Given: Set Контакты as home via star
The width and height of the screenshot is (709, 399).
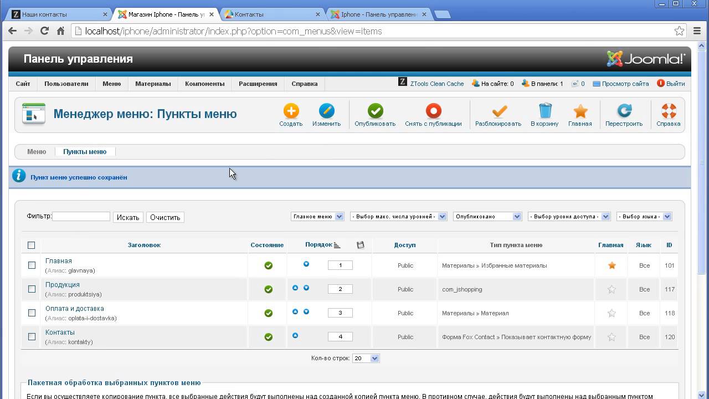Looking at the screenshot, I should [x=612, y=337].
